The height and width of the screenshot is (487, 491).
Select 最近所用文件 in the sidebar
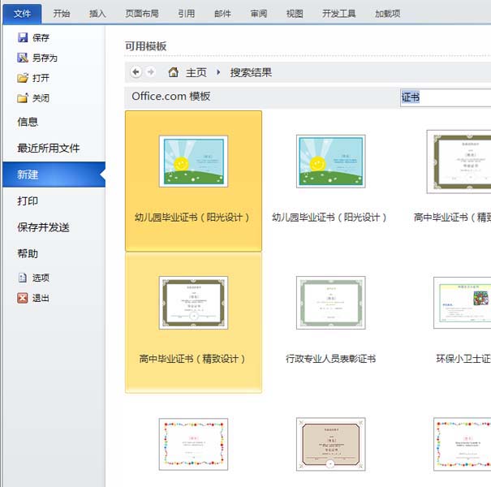pyautogui.click(x=49, y=148)
